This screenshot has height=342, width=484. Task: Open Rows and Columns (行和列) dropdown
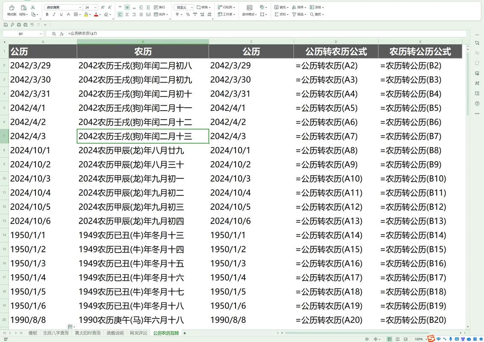226,7
